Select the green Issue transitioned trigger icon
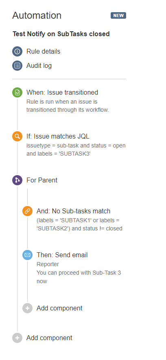 17,93
